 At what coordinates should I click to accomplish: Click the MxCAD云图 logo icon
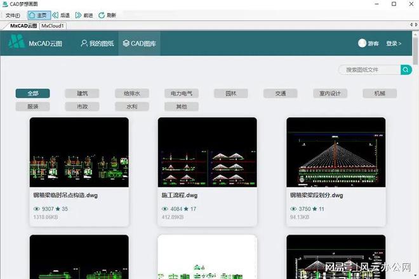coord(17,42)
